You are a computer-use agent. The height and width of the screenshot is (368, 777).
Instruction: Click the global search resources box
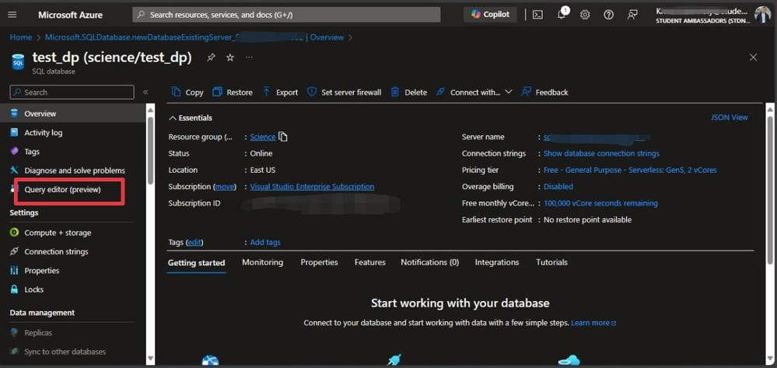[x=286, y=15]
